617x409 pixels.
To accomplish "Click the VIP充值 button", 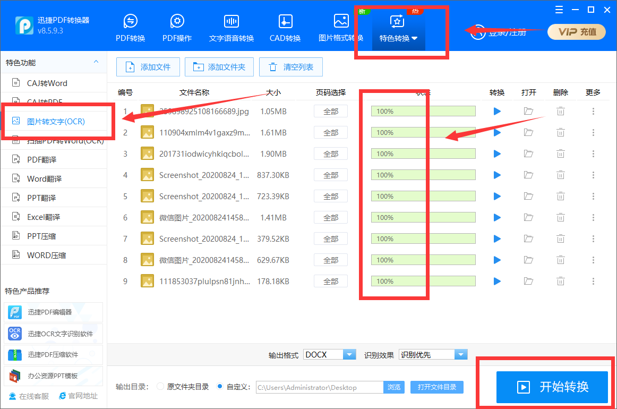I will [x=576, y=32].
